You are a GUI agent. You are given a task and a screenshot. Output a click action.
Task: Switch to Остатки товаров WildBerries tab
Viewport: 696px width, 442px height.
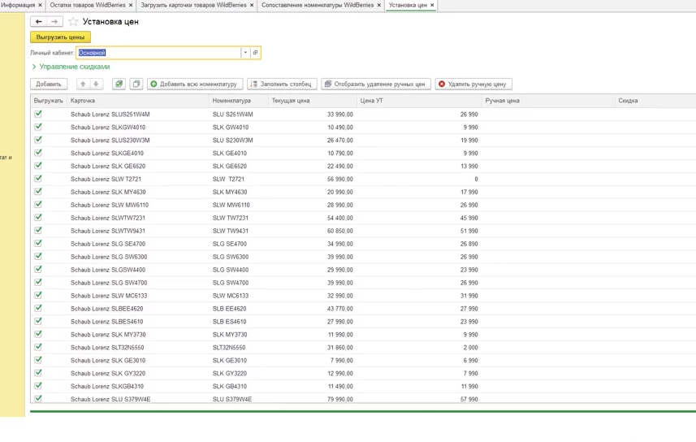coord(88,5)
